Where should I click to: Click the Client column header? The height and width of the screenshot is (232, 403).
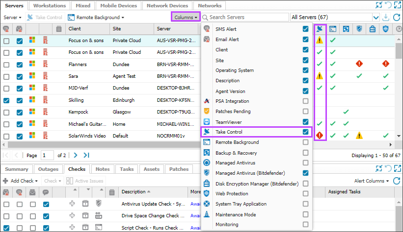pyautogui.click(x=75, y=29)
